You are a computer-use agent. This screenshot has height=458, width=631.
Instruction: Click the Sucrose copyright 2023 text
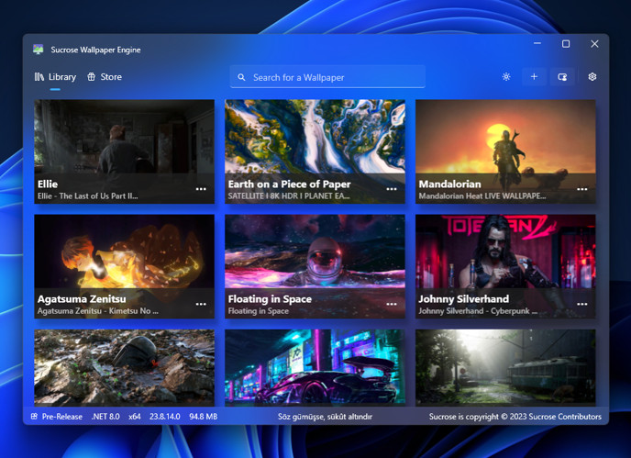(515, 417)
